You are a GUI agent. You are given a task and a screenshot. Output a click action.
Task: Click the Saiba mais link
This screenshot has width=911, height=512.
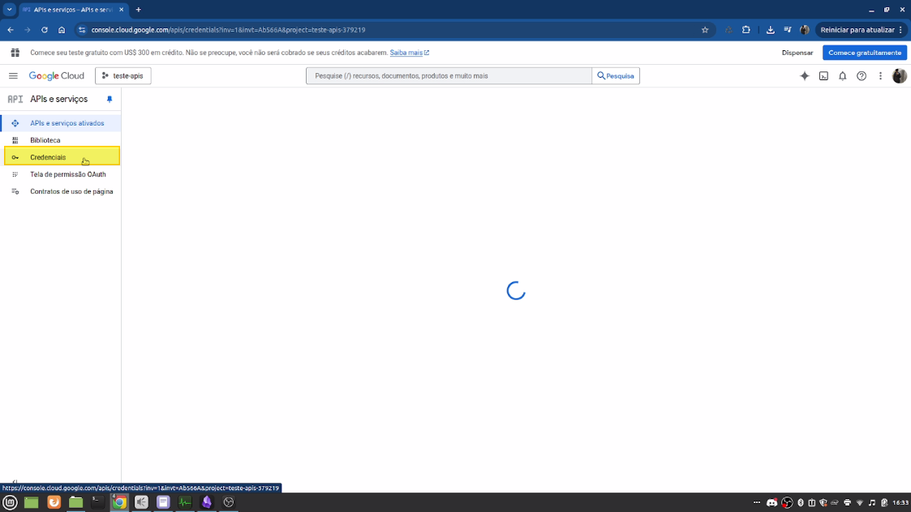tap(410, 52)
